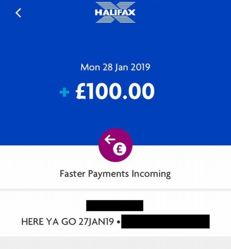
Task: Click the long redacted bar after reference
Action: [165, 222]
